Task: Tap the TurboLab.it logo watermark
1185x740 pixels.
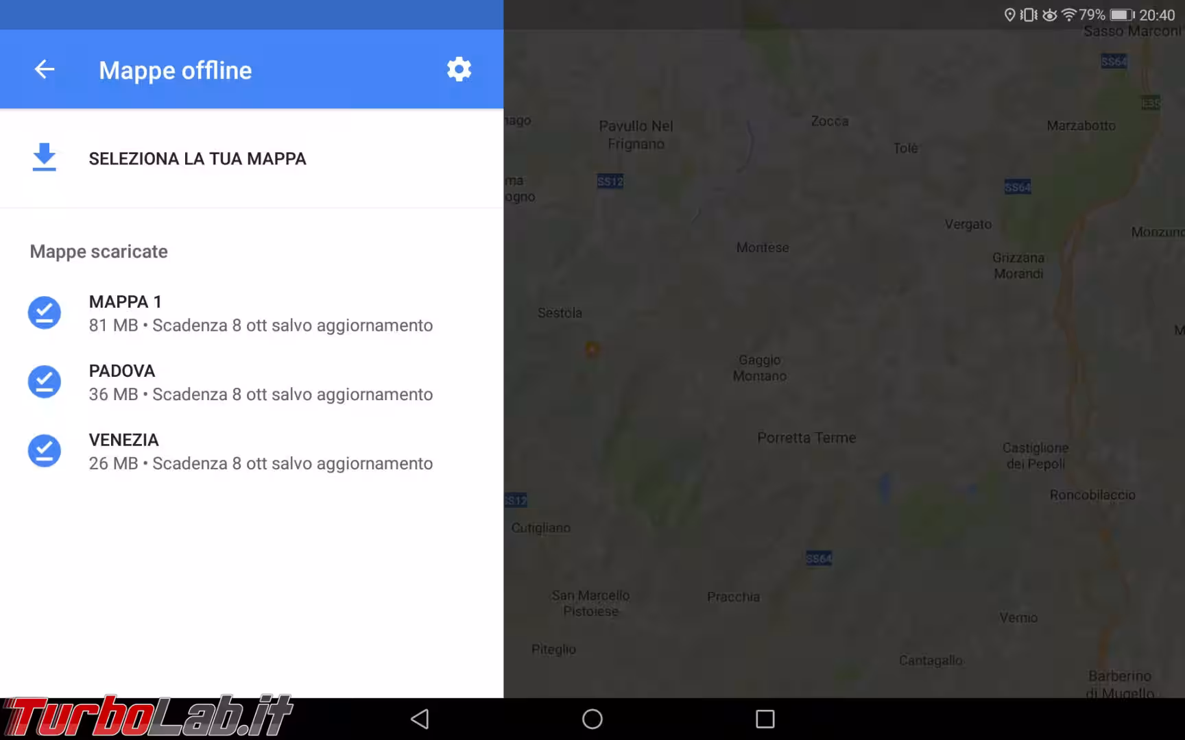Action: coord(147,717)
